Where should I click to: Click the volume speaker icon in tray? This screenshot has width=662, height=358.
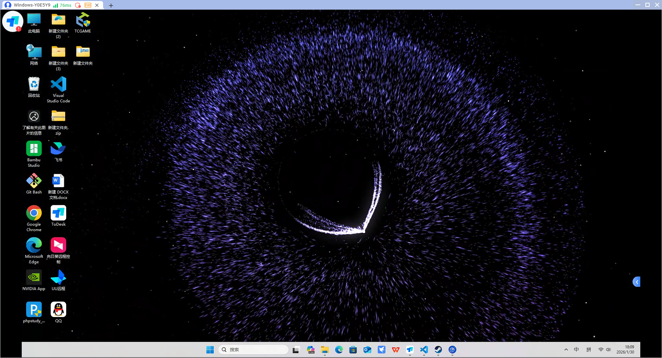pos(609,350)
